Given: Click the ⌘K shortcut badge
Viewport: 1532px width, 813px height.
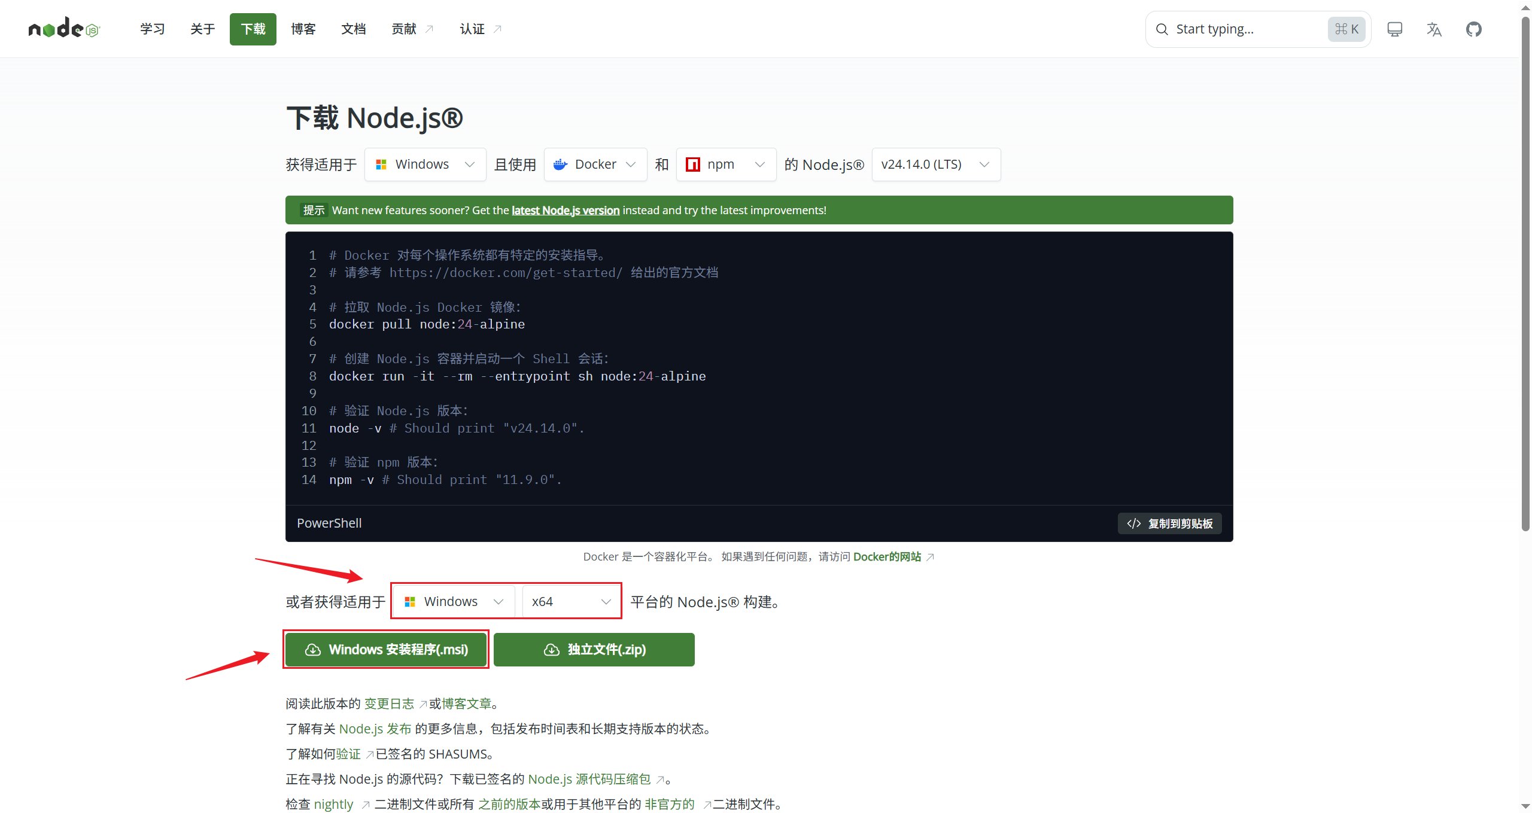Looking at the screenshot, I should tap(1346, 29).
